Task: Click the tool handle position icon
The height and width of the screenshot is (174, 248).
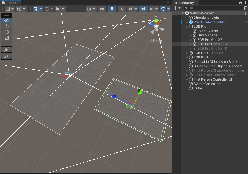Action: (x=8, y=9)
